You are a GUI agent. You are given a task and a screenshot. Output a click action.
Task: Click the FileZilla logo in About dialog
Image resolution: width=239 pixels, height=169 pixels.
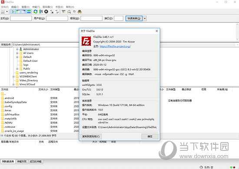click(x=86, y=41)
